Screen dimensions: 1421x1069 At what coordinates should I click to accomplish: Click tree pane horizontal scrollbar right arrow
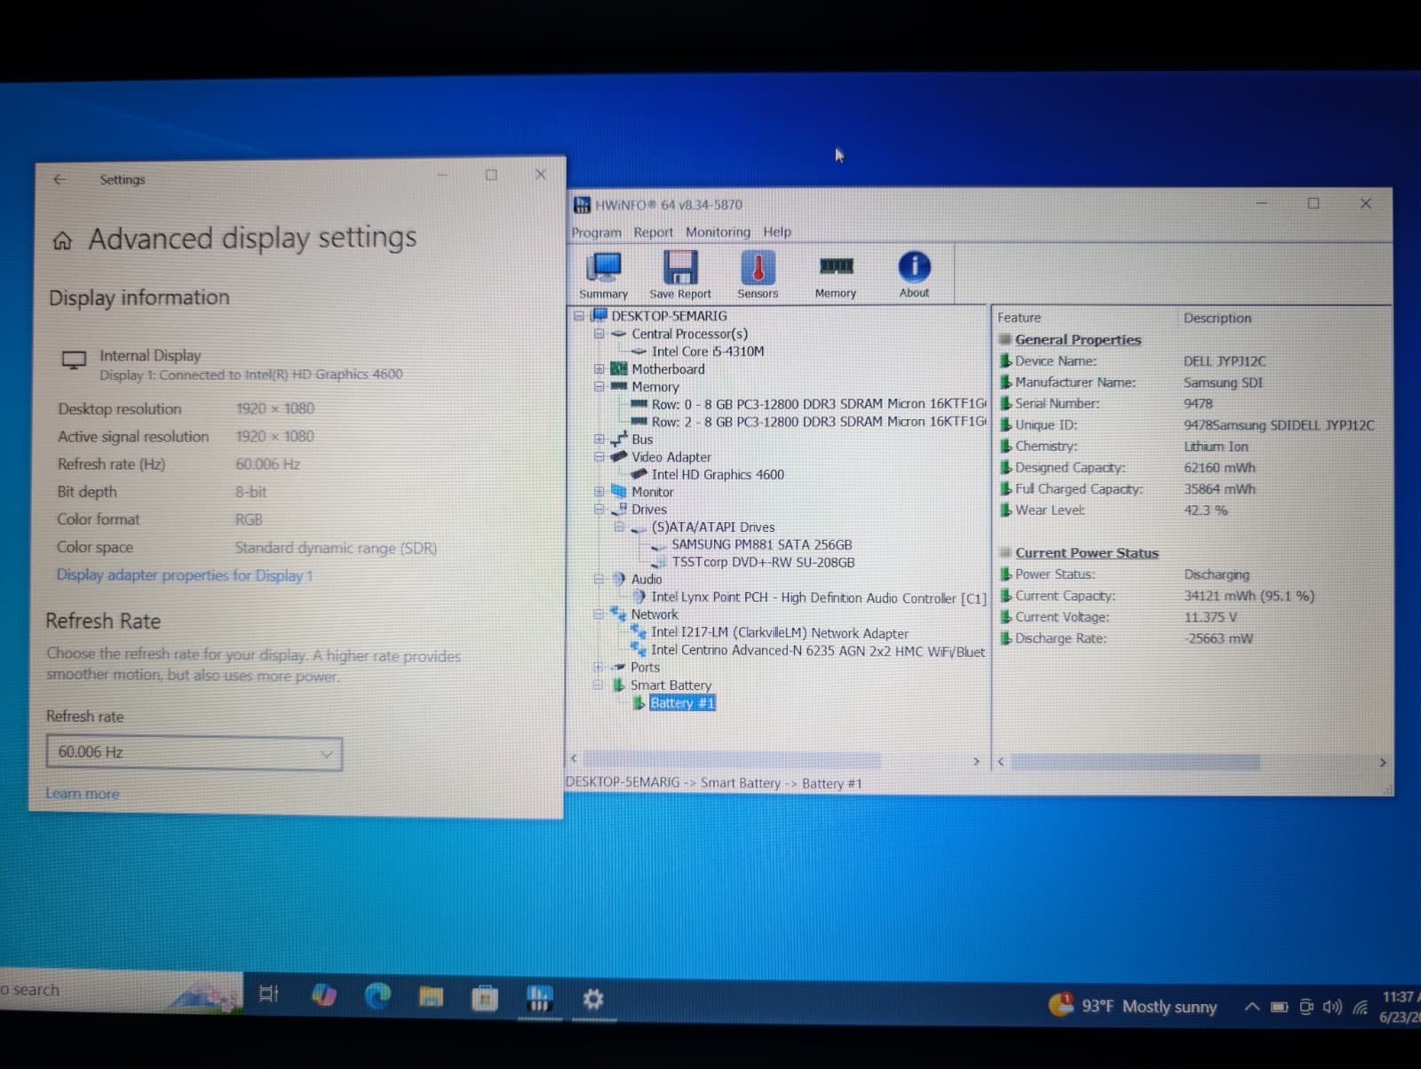(976, 762)
